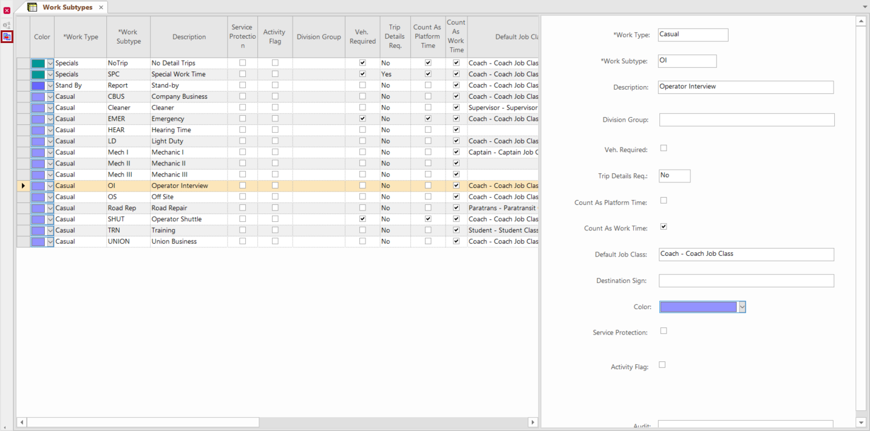Open the Color dropdown in the detail pane

[742, 307]
